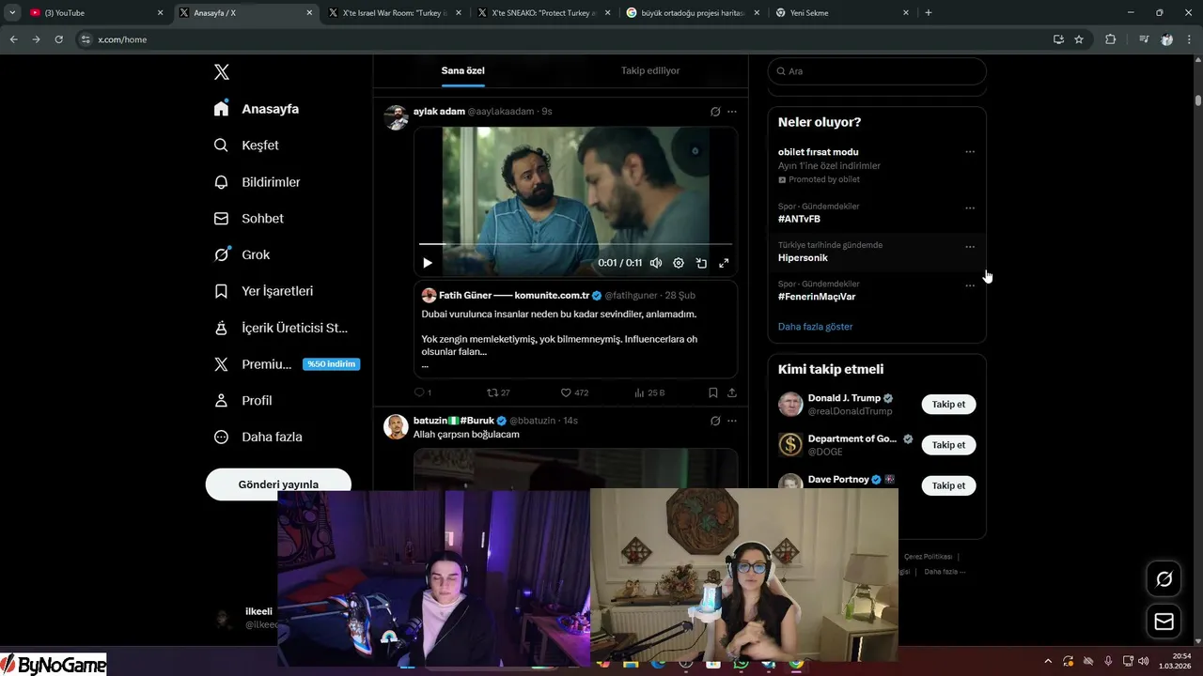This screenshot has width=1203, height=676.
Task: Open Keşfet explore page
Action: 246,146
